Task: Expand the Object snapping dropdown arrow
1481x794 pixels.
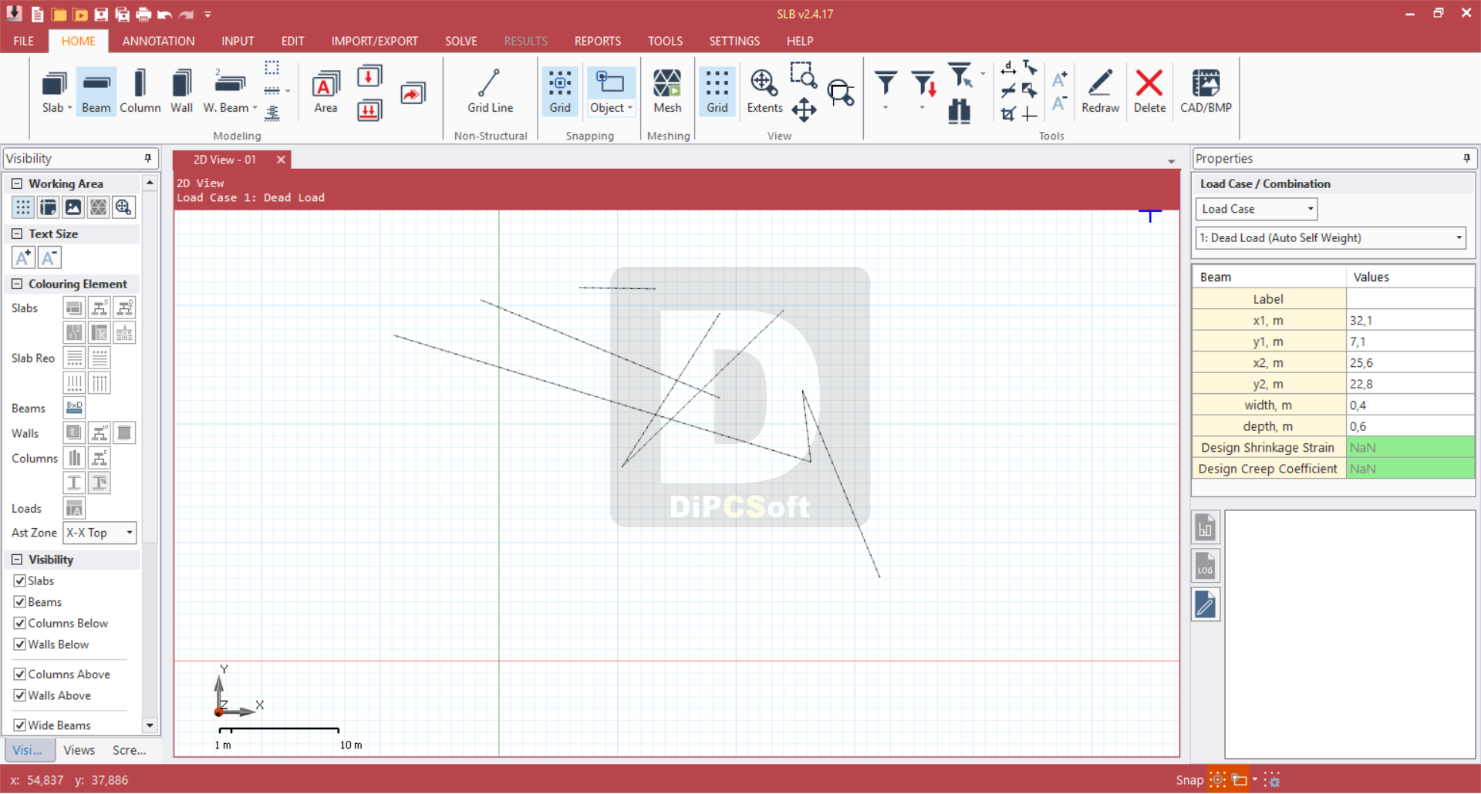Action: (630, 109)
